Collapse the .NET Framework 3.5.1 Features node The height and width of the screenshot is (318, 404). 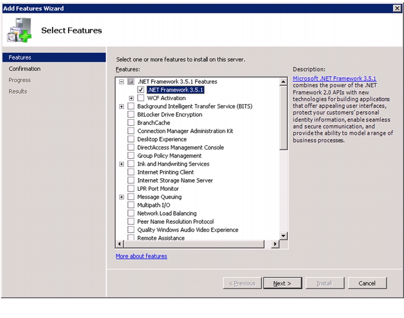click(x=121, y=82)
